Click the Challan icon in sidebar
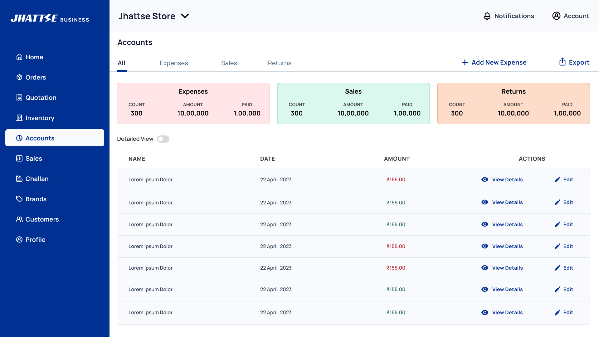The width and height of the screenshot is (599, 337). tap(19, 179)
